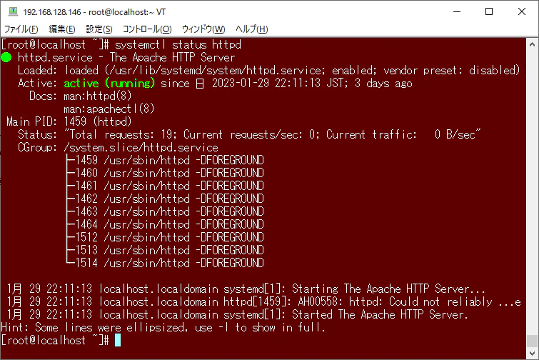
Task: Click the process 1514 httpd line
Action: [165, 263]
